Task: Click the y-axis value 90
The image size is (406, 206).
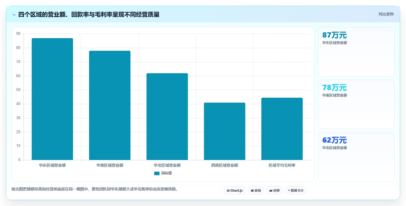Action: [x=18, y=34]
